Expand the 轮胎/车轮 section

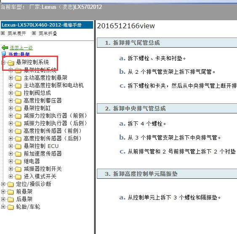(3, 207)
